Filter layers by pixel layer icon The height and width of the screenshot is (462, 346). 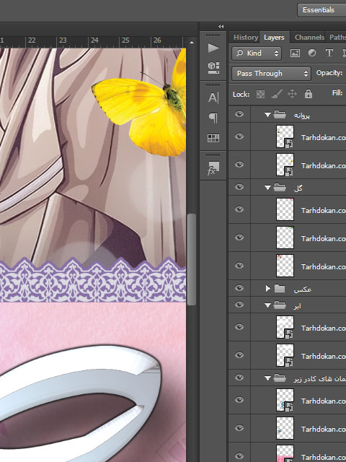click(295, 53)
